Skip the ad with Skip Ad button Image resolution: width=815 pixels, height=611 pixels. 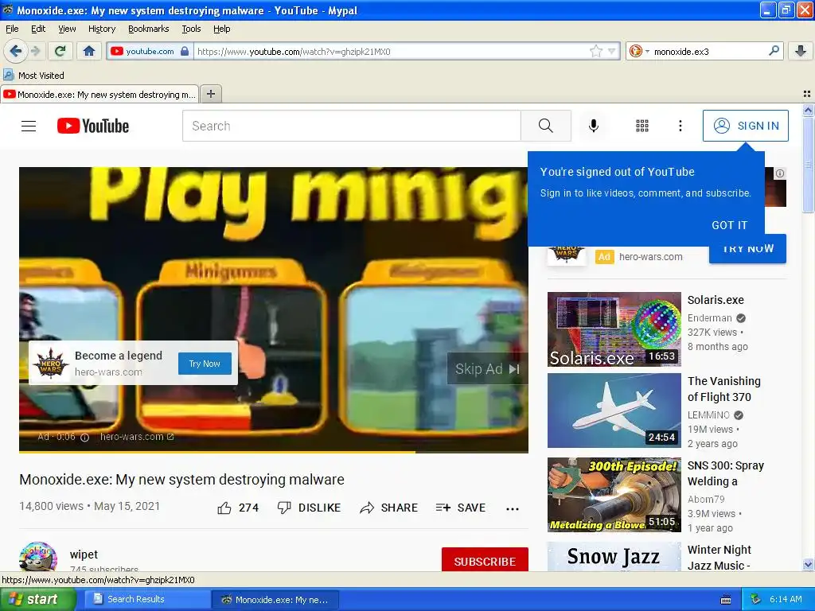pyautogui.click(x=487, y=369)
